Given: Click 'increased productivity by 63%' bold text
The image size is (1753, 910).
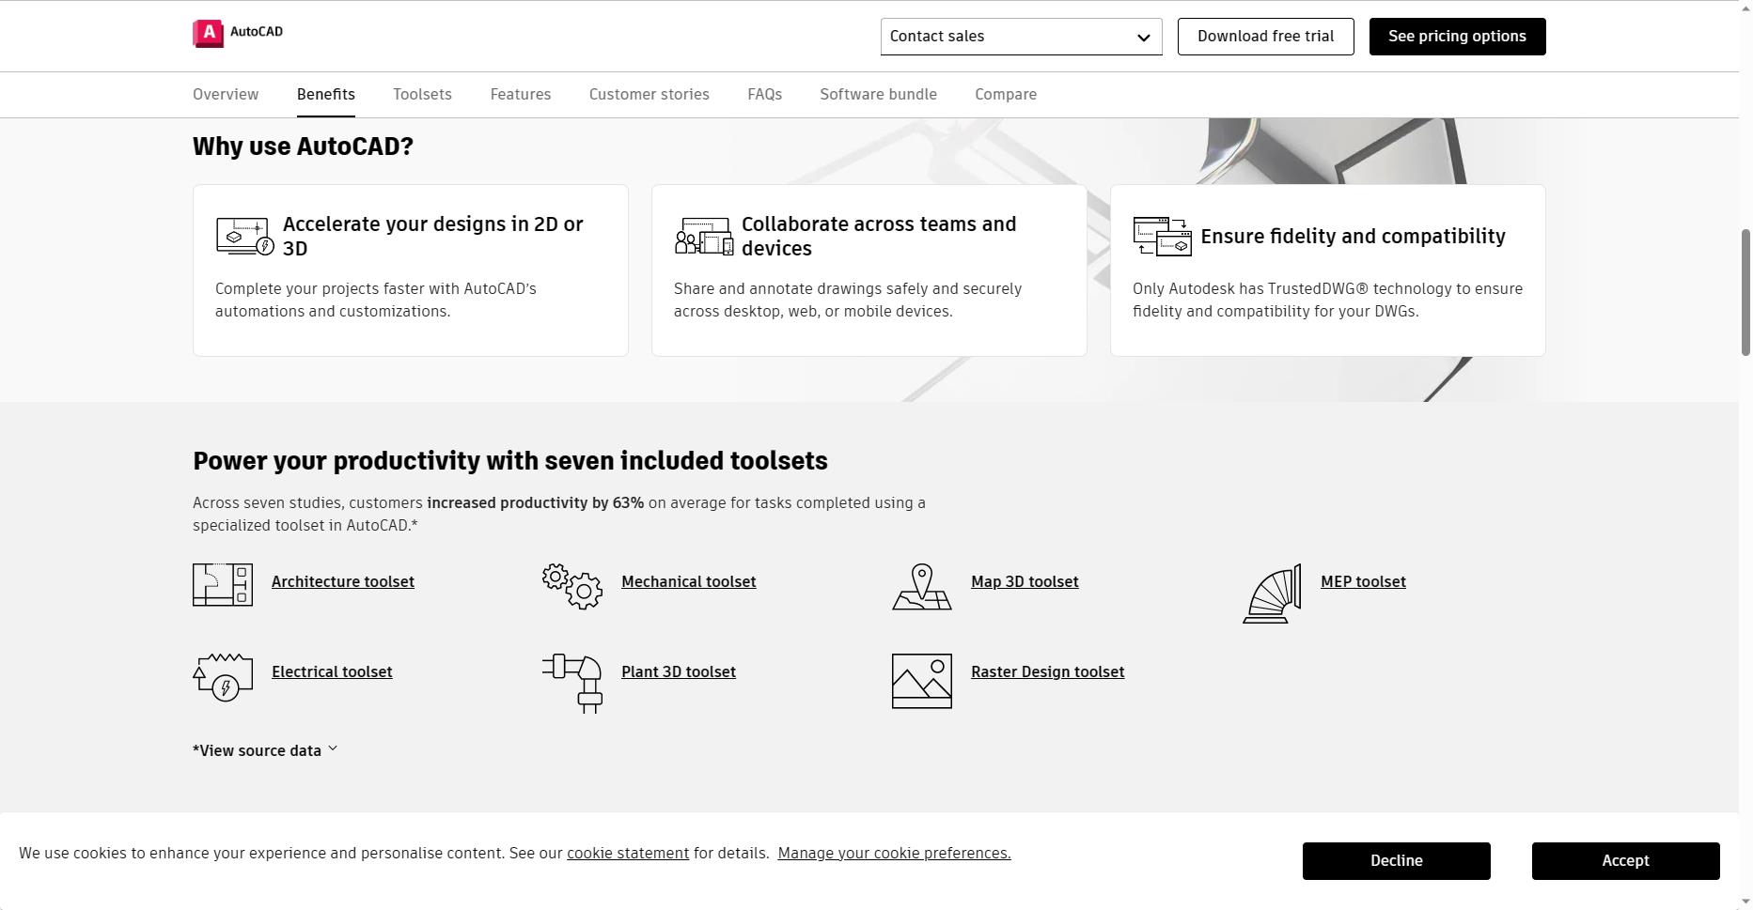Looking at the screenshot, I should 535,502.
